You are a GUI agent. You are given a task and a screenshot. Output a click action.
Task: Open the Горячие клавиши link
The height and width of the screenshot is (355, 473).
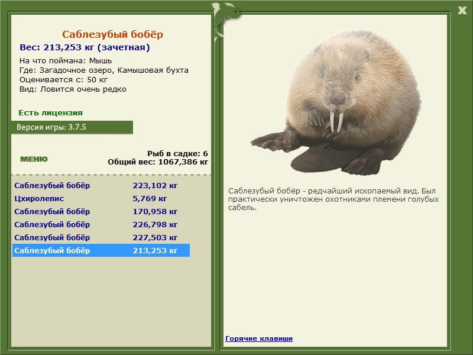tap(259, 338)
